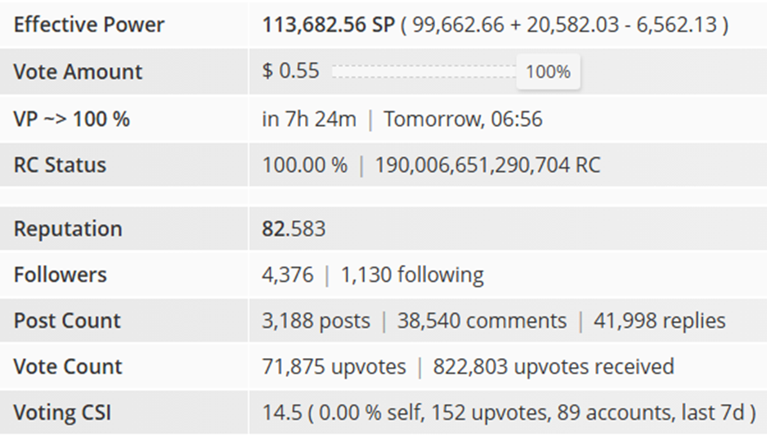Click the 3,188 posts count
Screen dimensions: 767x439
pos(316,320)
